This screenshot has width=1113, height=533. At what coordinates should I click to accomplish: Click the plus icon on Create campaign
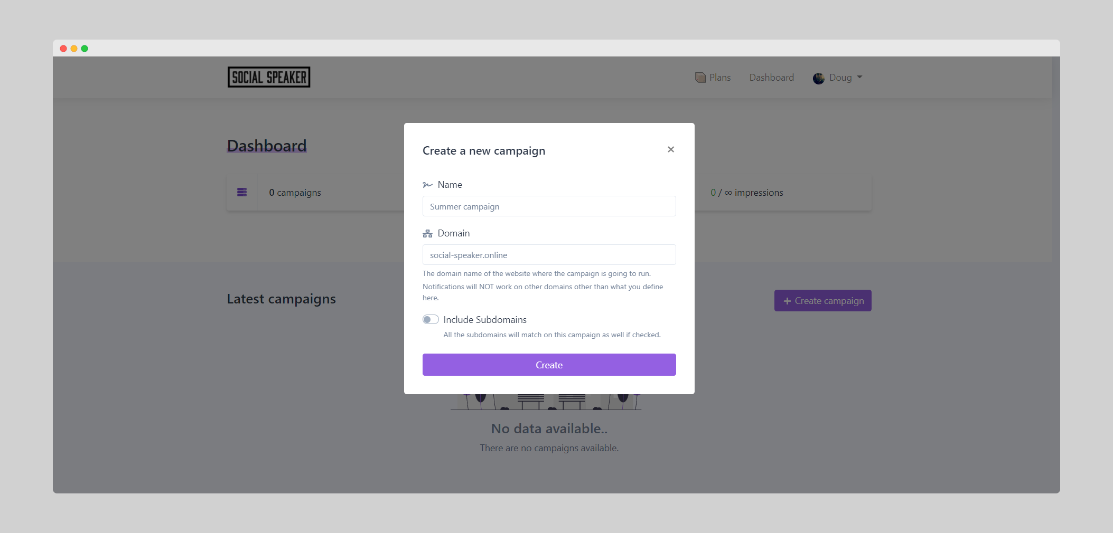point(787,301)
